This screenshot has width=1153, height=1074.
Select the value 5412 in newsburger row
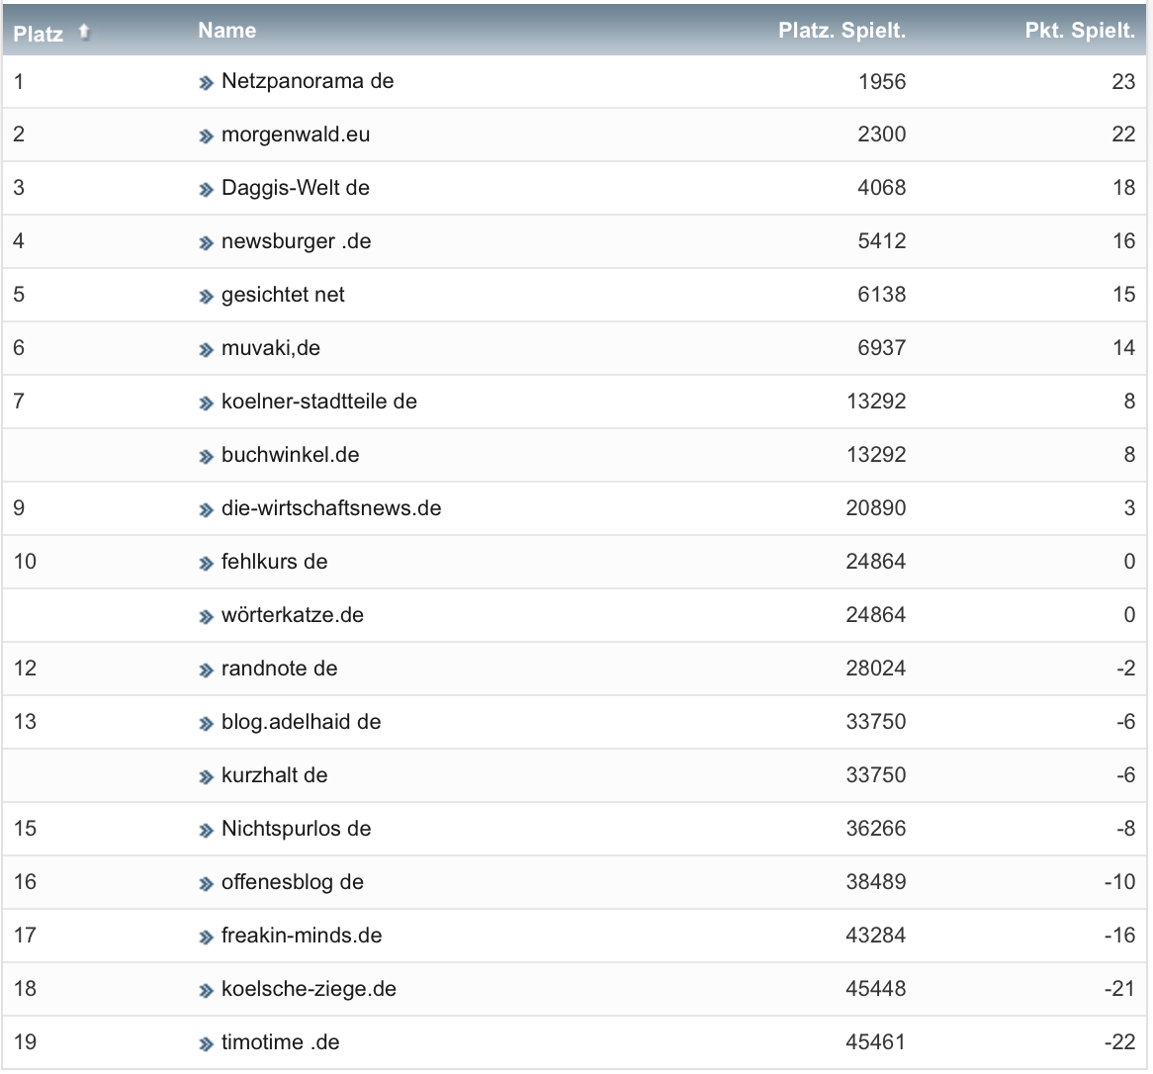[882, 241]
